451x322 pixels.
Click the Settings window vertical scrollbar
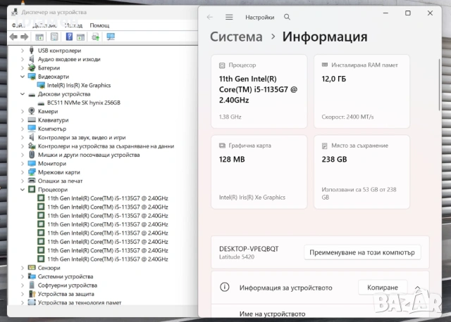click(x=439, y=84)
